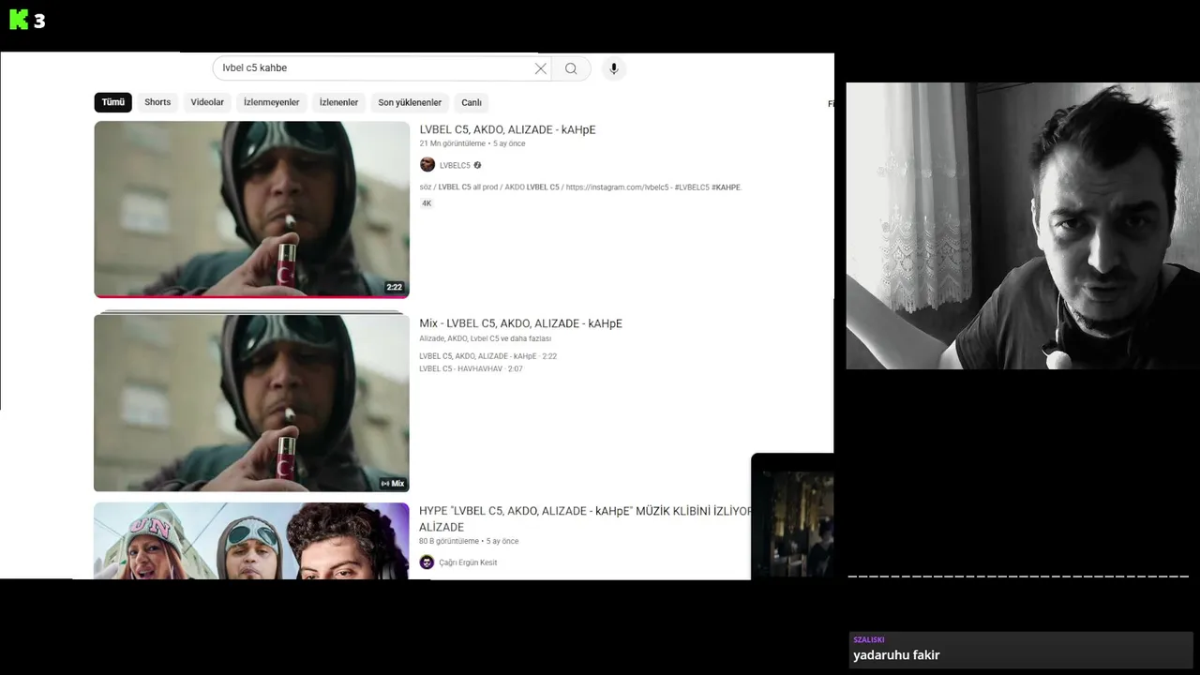The height and width of the screenshot is (675, 1200).
Task: Open the Çağrı Ergün Kesit channel name
Action: coord(468,562)
